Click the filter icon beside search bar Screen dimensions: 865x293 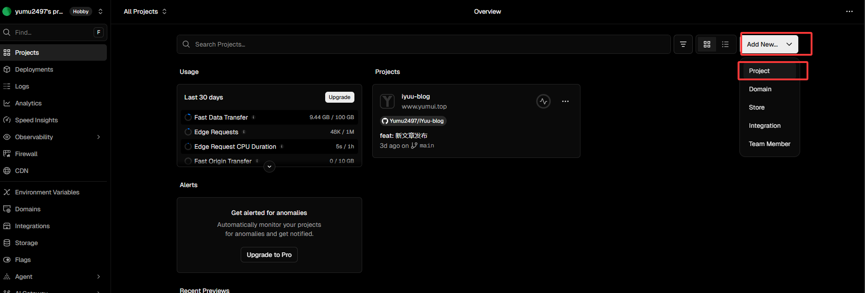(683, 44)
